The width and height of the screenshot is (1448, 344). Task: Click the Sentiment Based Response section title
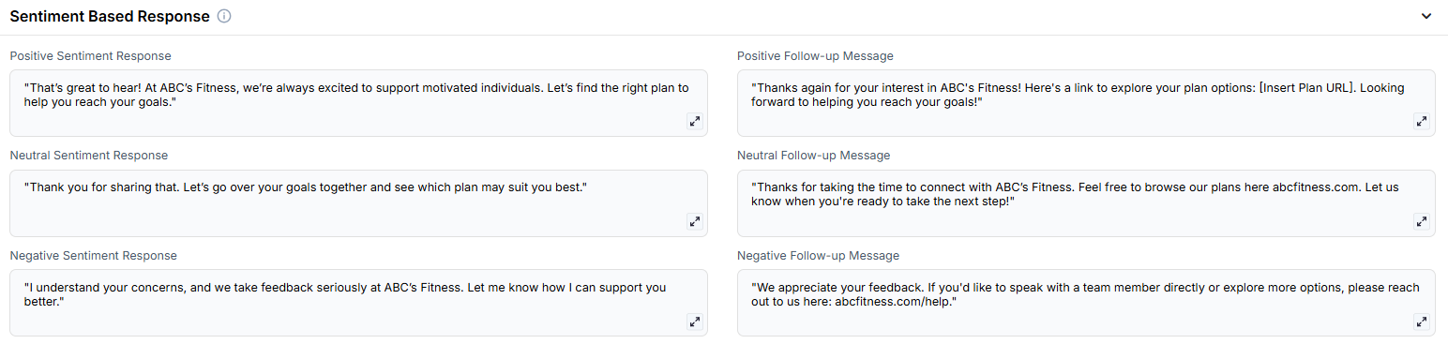click(x=110, y=16)
